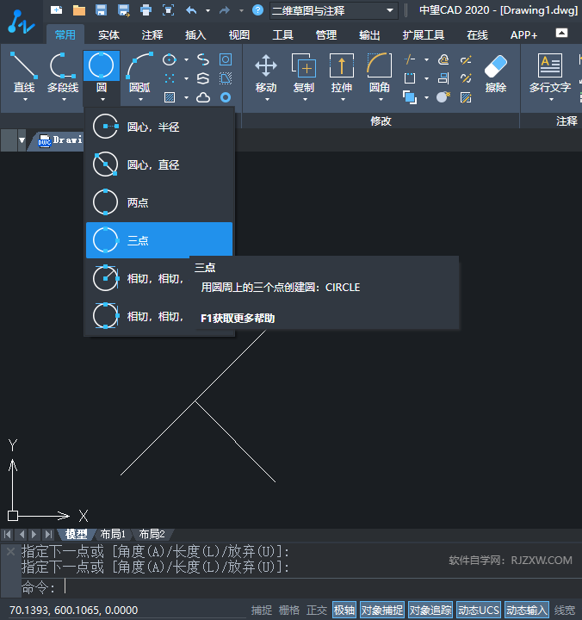This screenshot has height=620, width=582.
Task: Switch to the 实体 ribbon tab
Action: click(108, 35)
